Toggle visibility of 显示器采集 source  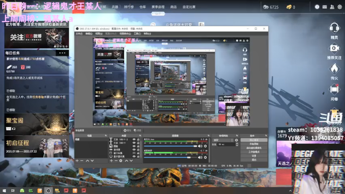point(134,156)
